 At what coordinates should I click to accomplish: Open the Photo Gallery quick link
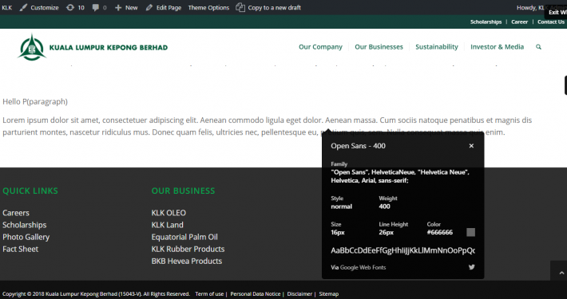tap(26, 237)
